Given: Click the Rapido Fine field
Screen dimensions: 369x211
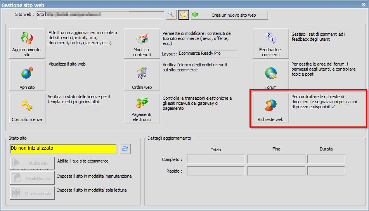Looking at the screenshot, I should [x=276, y=171].
